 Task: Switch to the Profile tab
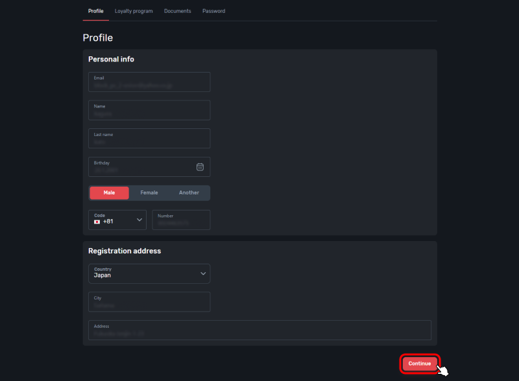click(95, 11)
